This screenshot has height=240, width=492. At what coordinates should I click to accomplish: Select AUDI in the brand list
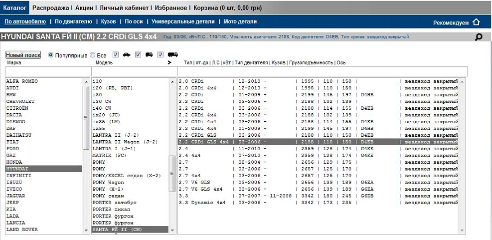44,88
